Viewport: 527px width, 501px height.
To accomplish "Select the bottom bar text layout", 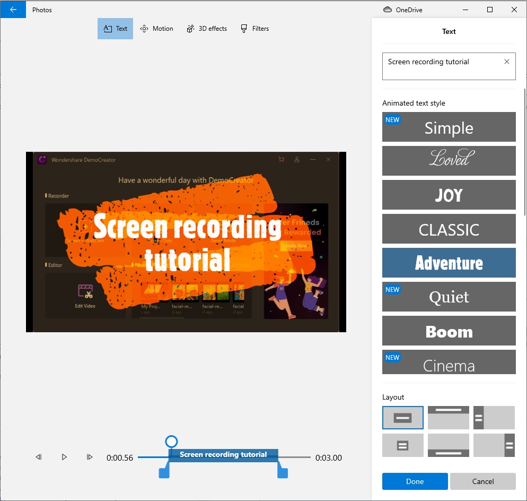I will [x=449, y=445].
